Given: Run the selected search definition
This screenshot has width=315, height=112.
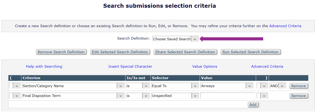Looking at the screenshot, I should (x=251, y=52).
